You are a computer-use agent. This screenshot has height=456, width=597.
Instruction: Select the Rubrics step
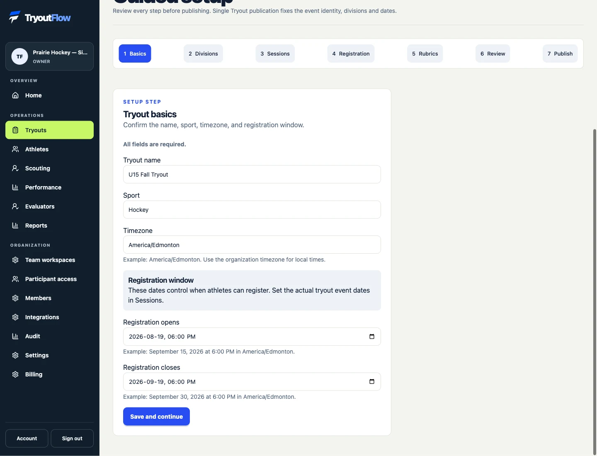click(x=425, y=53)
